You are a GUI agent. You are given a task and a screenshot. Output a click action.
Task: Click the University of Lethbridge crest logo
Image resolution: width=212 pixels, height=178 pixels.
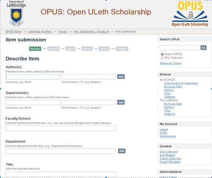[16, 14]
